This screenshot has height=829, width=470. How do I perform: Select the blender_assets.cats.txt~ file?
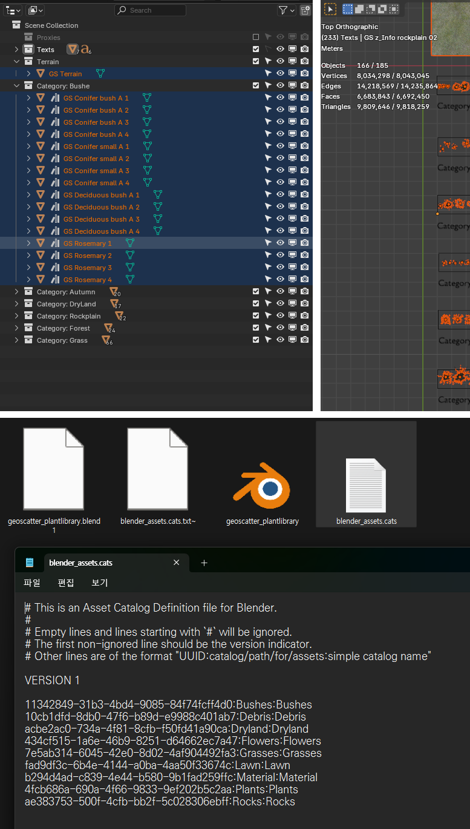click(x=158, y=477)
